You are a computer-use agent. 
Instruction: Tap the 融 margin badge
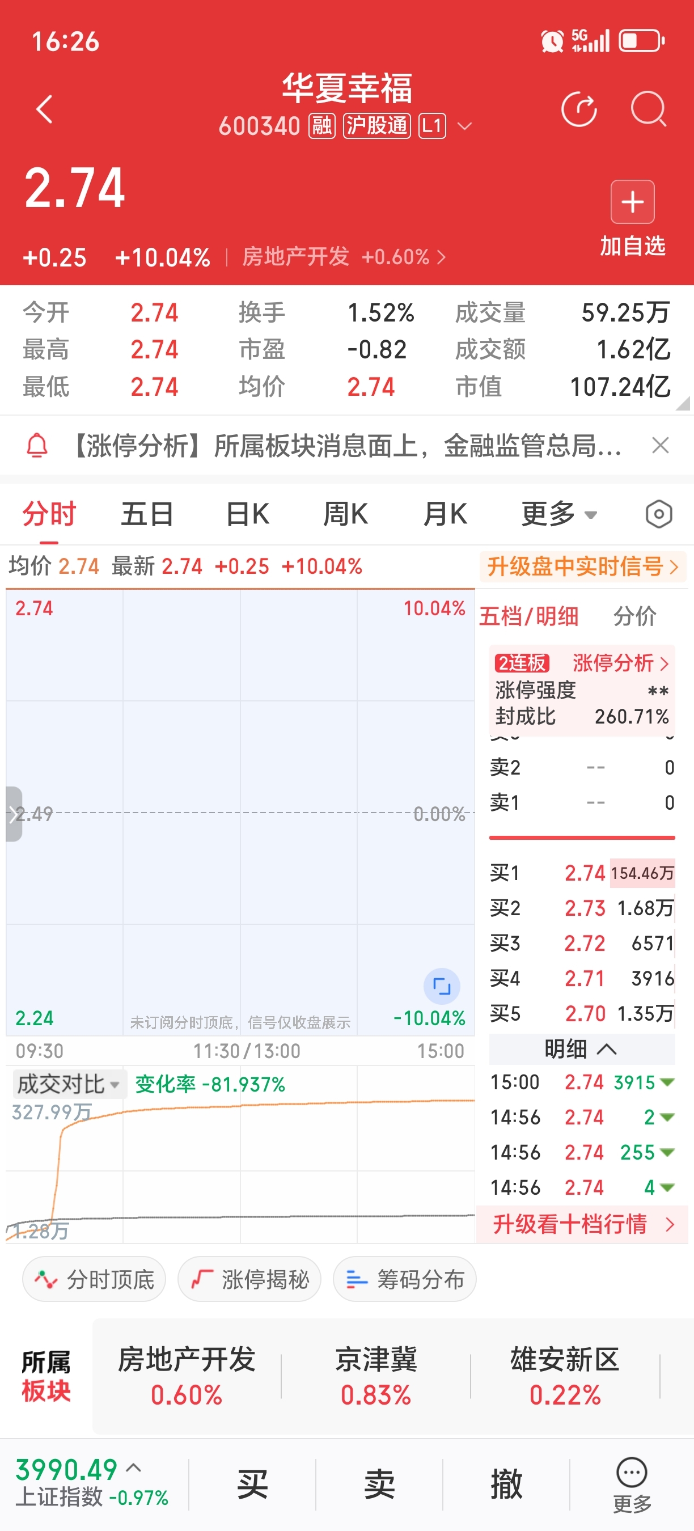point(322,126)
